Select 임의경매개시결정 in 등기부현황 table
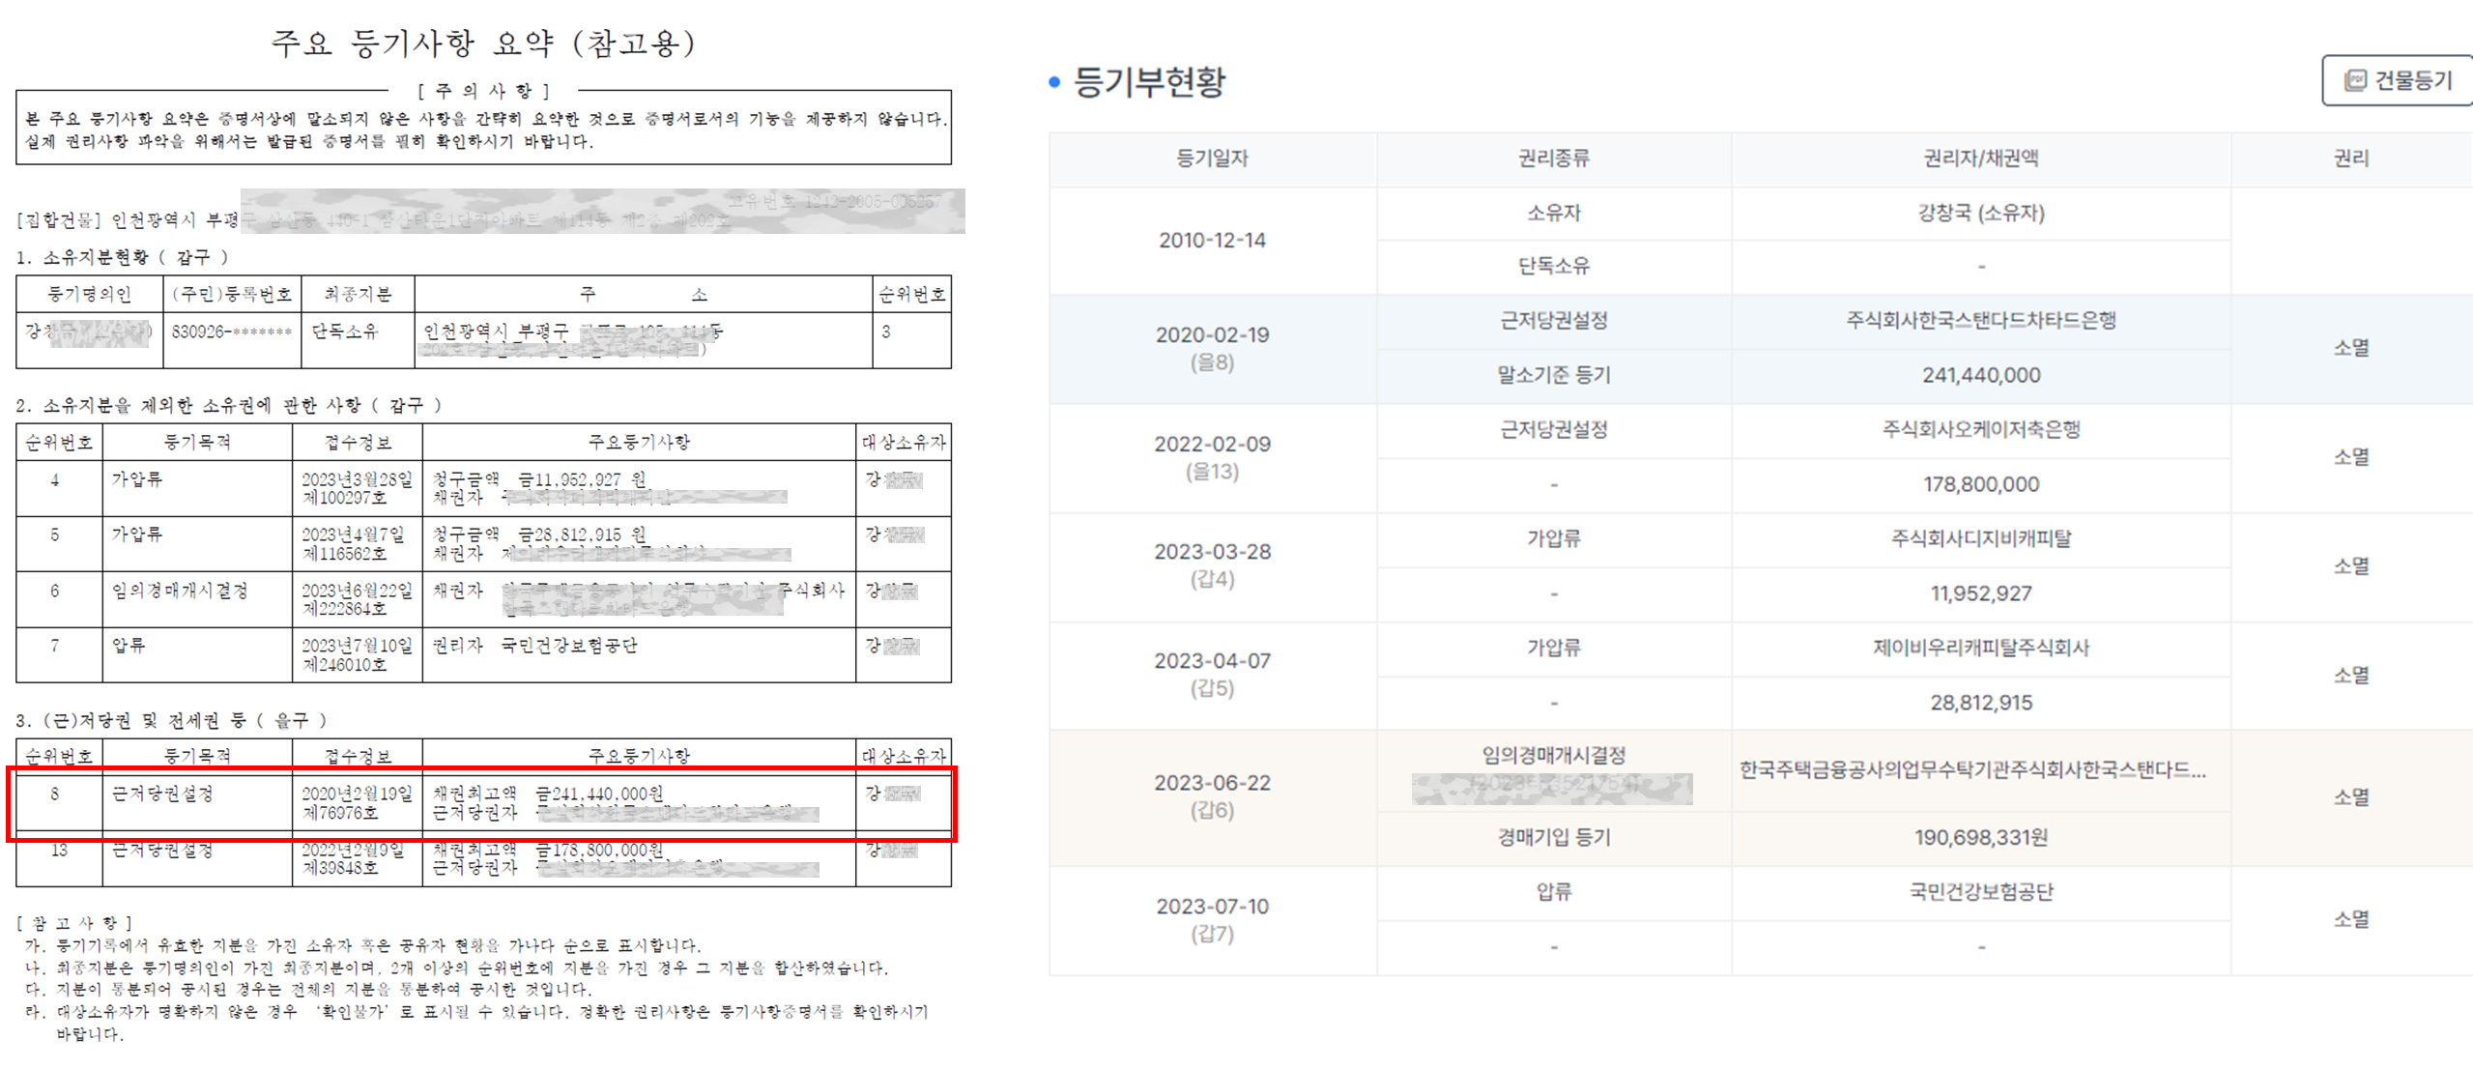Screen dimensions: 2473x1069 tap(1553, 755)
